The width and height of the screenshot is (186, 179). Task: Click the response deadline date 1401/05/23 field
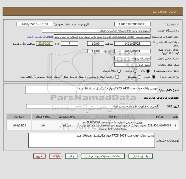tap(132, 44)
